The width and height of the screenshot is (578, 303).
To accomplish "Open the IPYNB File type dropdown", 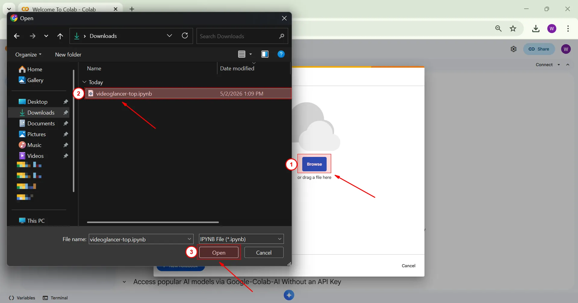I will coord(241,239).
